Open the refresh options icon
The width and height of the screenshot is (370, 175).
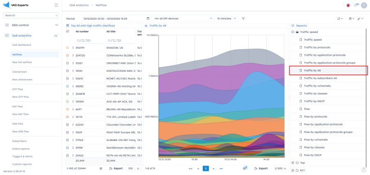(340, 18)
